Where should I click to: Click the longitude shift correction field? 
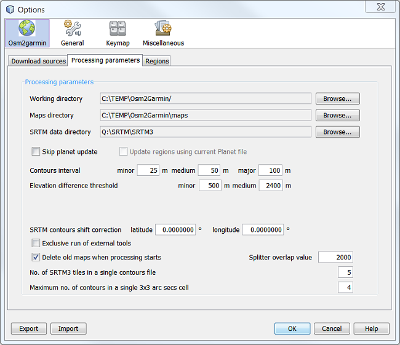(x=263, y=230)
